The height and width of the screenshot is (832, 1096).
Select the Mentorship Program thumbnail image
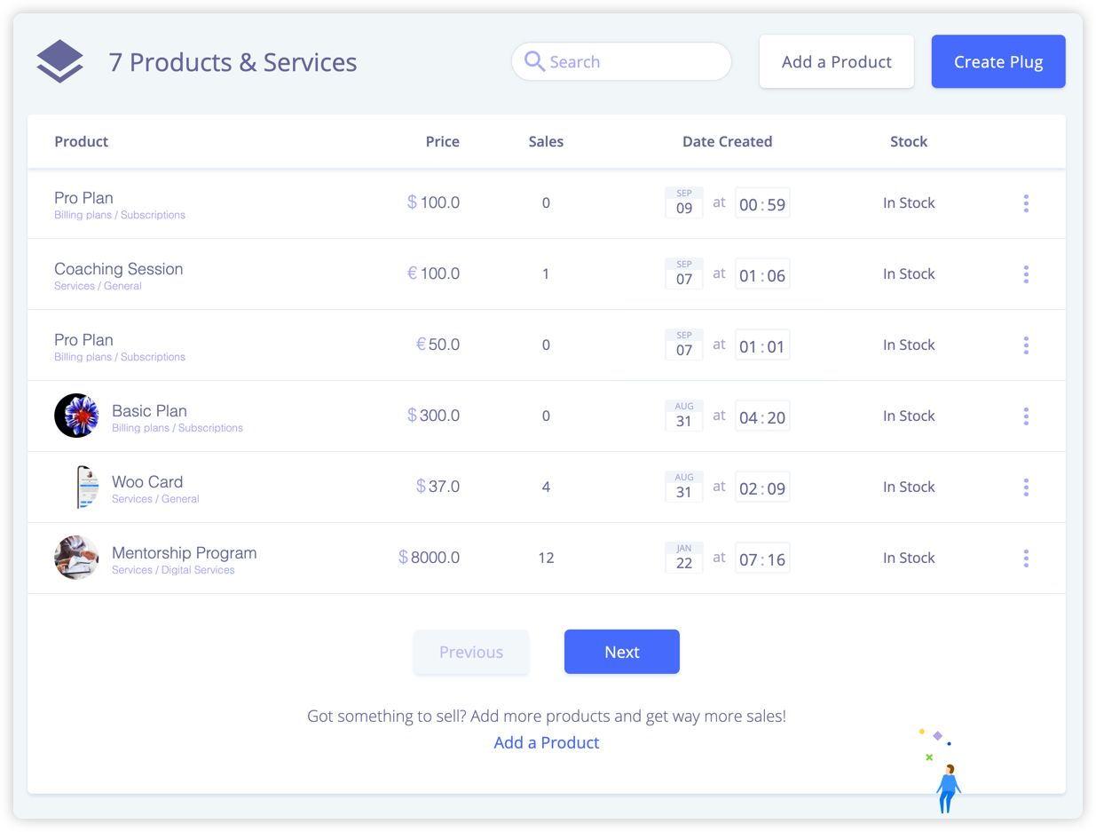coord(76,558)
